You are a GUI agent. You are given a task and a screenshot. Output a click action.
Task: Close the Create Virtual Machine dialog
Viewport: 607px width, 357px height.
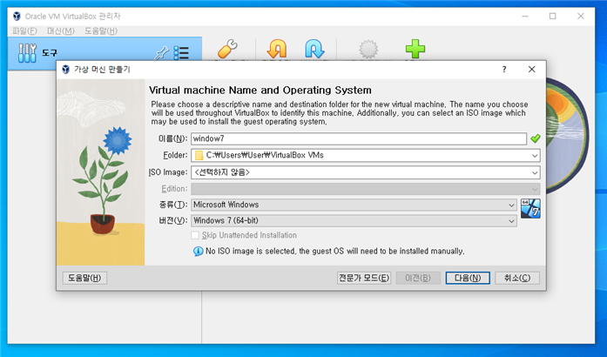click(532, 70)
